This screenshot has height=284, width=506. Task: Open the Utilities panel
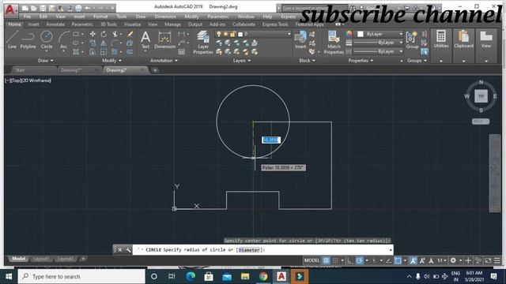coord(441,39)
